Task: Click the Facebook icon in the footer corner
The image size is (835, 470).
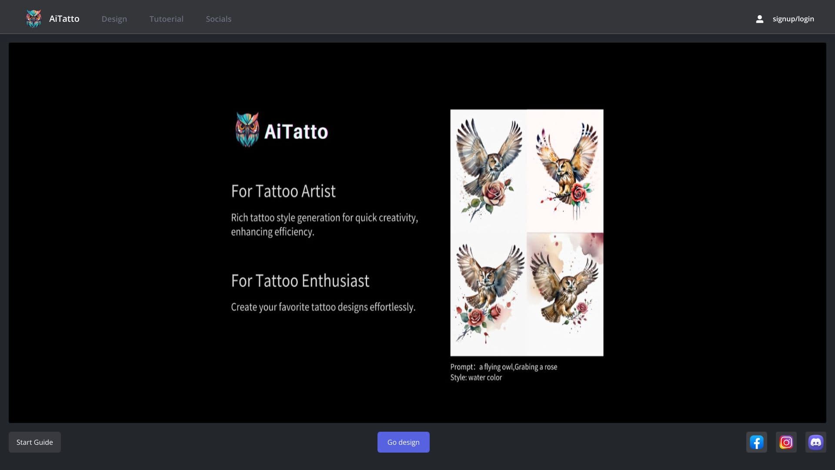Action: coord(756,442)
